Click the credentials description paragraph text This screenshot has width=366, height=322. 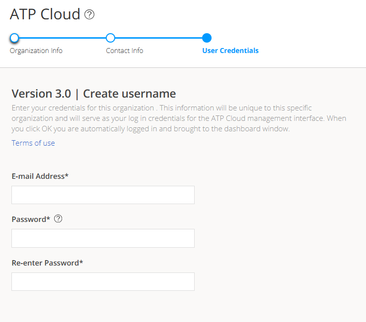pos(179,118)
